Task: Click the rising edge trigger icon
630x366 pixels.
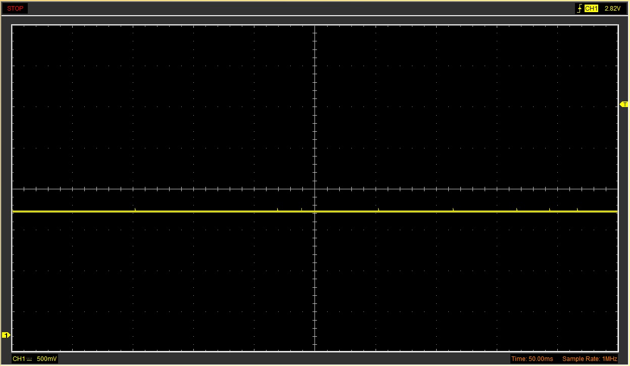Action: [x=580, y=9]
